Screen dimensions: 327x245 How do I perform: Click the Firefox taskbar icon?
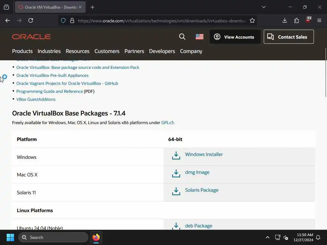click(x=96, y=237)
